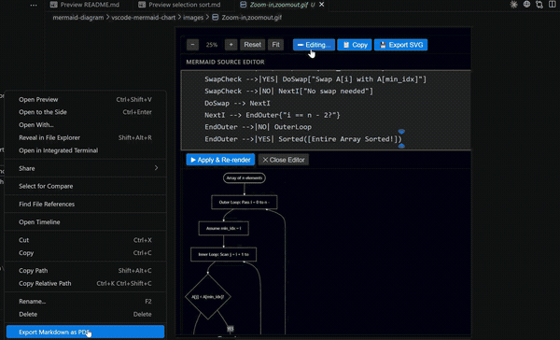This screenshot has width=560, height=340.
Task: Choose Open With... from context menu
Action: coord(85,125)
